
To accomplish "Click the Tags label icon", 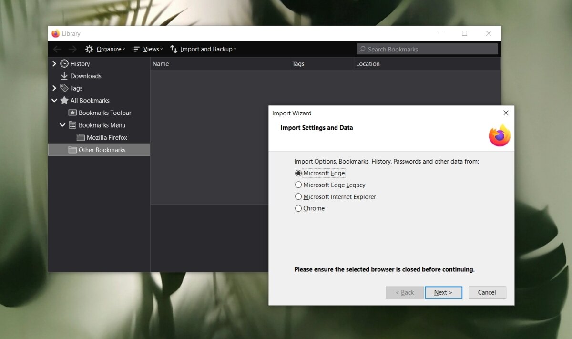I will coord(64,88).
